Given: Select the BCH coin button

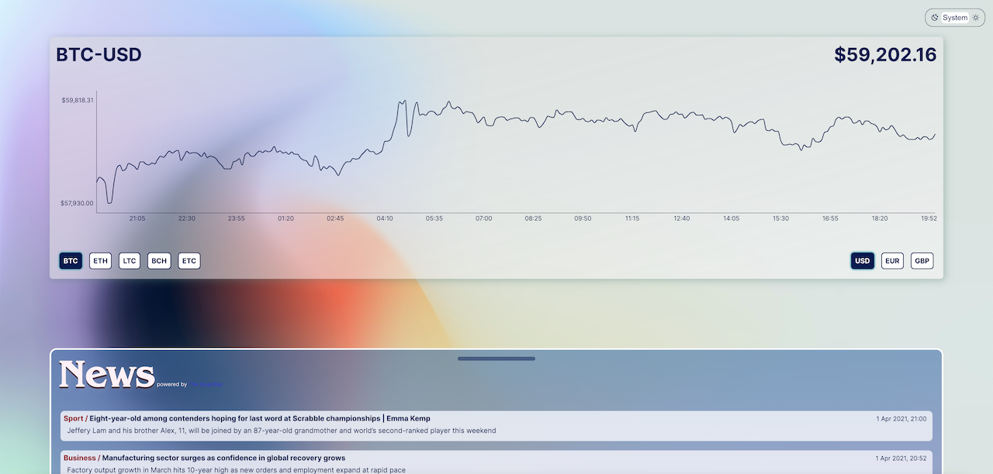Looking at the screenshot, I should pos(159,261).
